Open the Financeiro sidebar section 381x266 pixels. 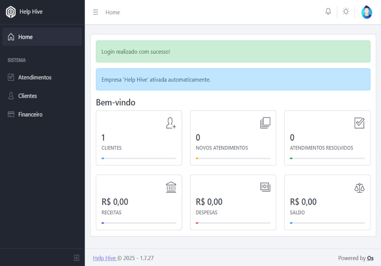tap(30, 114)
